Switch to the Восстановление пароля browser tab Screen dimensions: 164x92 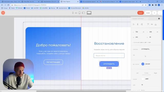coord(89,2)
